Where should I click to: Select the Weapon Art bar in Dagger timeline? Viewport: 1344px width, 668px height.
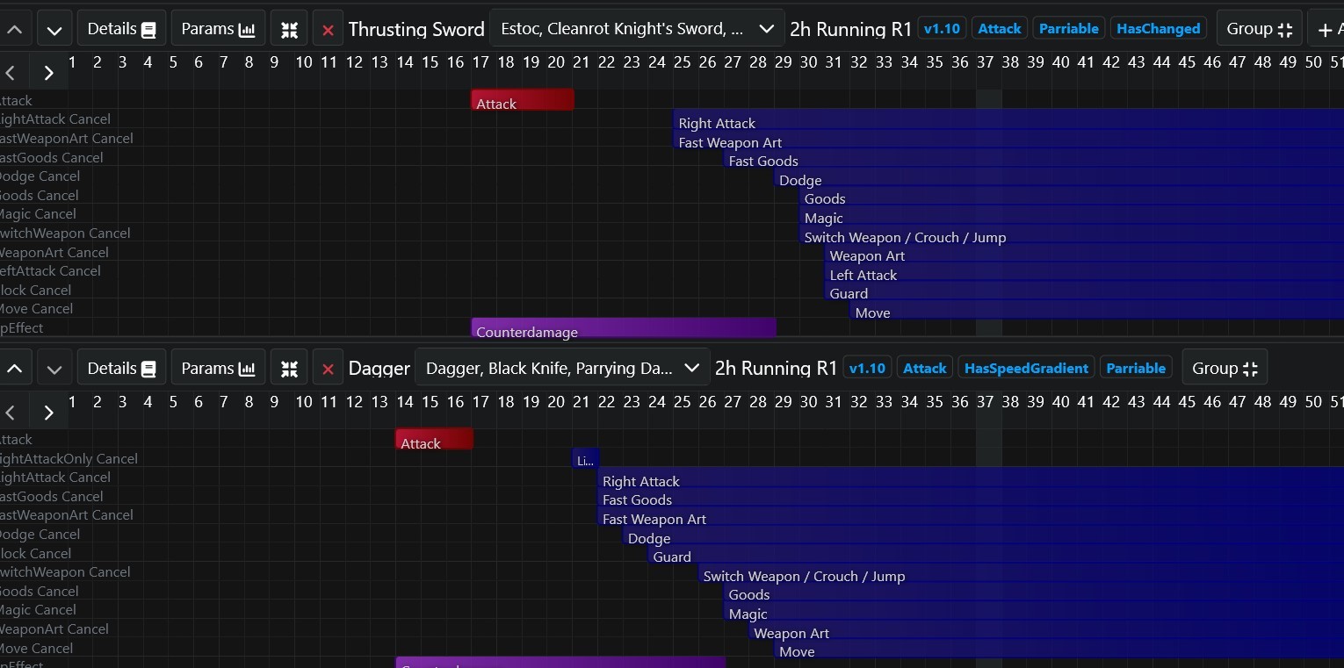click(1047, 630)
